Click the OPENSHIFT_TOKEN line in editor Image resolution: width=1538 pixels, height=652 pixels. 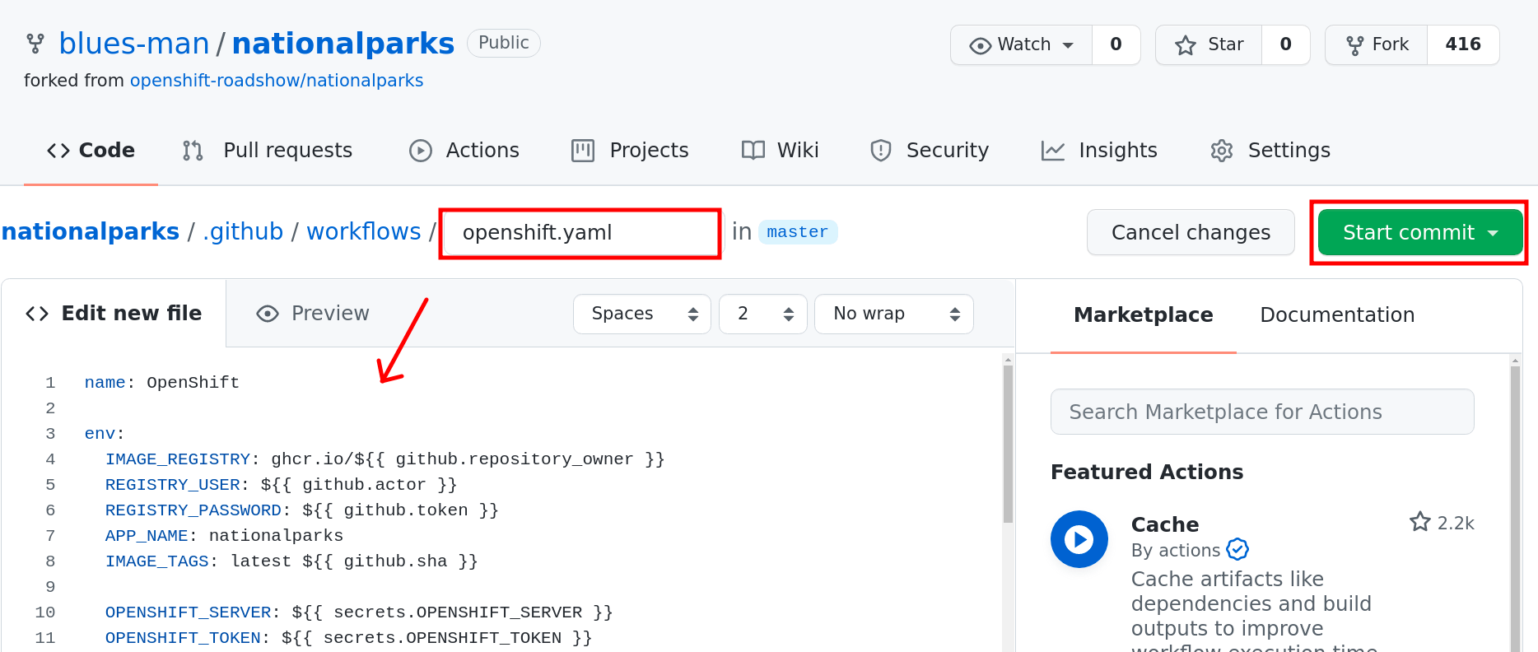[x=348, y=638]
